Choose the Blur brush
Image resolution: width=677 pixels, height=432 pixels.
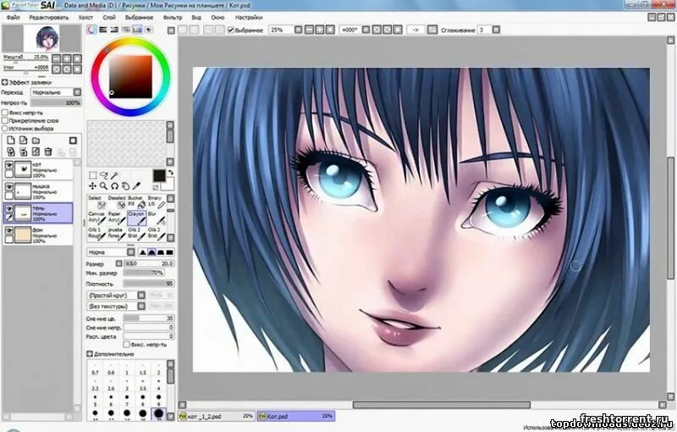pos(157,219)
